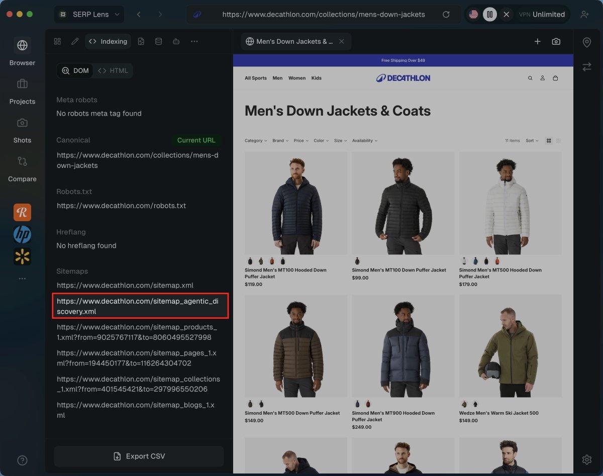Viewport: 603px width, 476px height.
Task: Open the Compare section in sidebar
Action: pos(22,168)
